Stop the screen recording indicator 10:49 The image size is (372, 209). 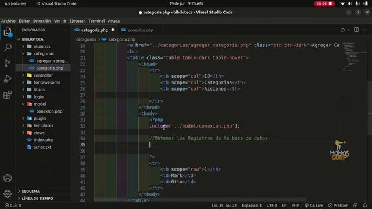[324, 3]
